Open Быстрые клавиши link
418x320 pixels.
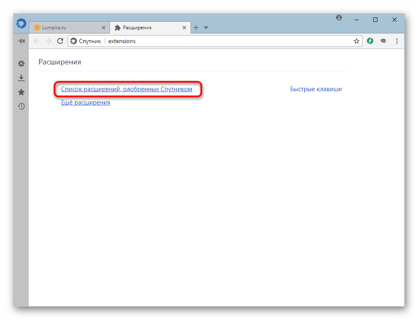tap(316, 89)
